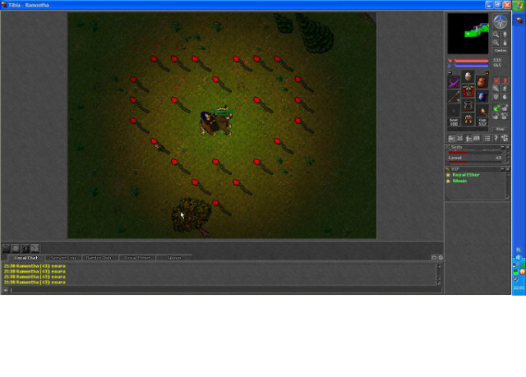The height and width of the screenshot is (377, 526).
Task: Switch to Local Chat tab
Action: (x=25, y=258)
